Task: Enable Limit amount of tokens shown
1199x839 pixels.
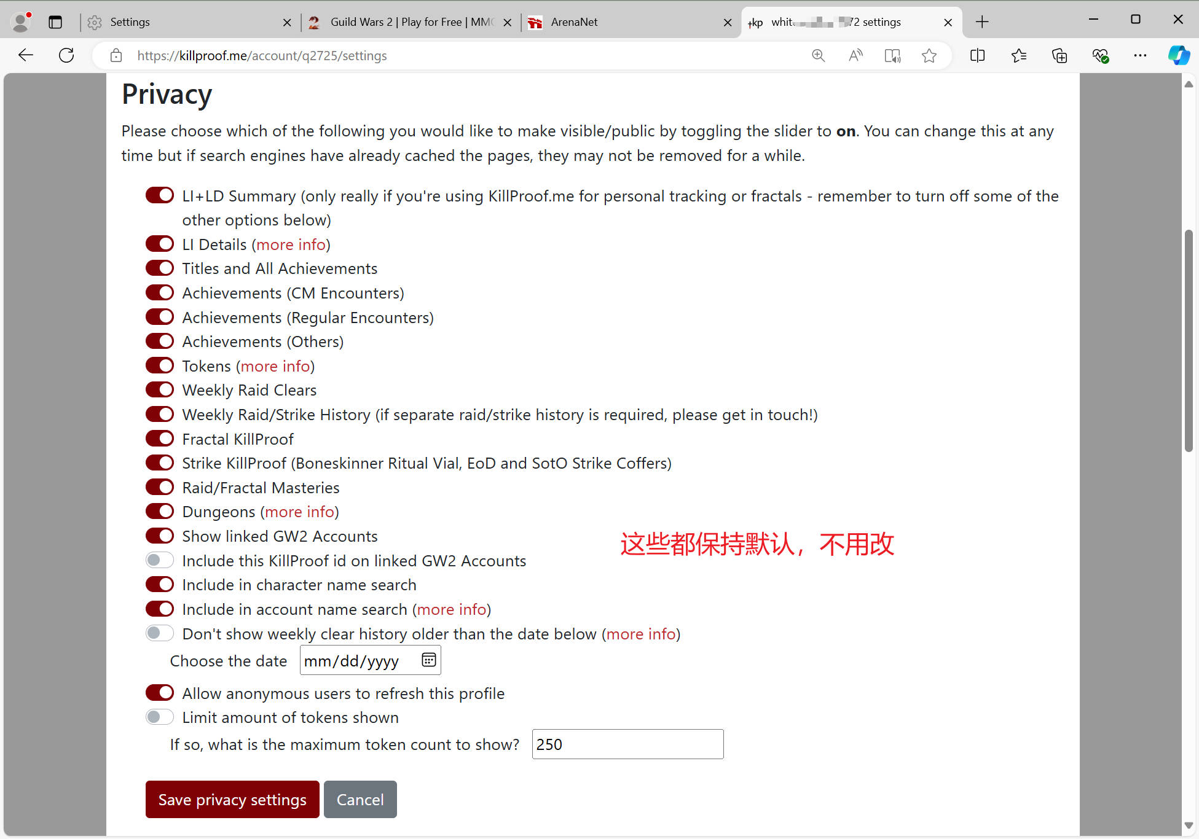Action: point(160,717)
